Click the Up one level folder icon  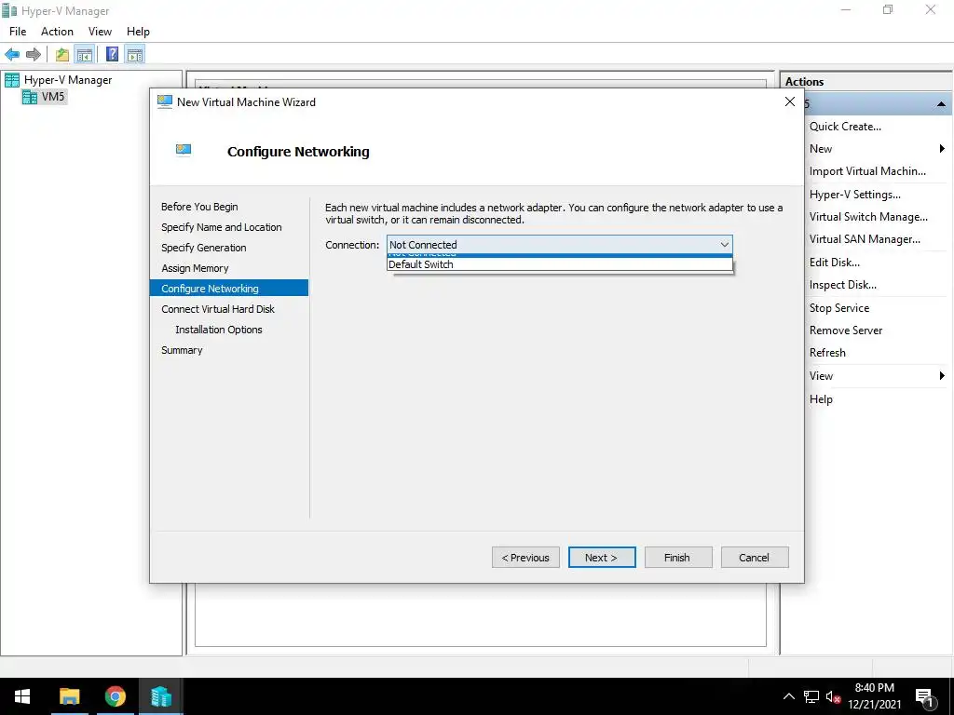(62, 55)
